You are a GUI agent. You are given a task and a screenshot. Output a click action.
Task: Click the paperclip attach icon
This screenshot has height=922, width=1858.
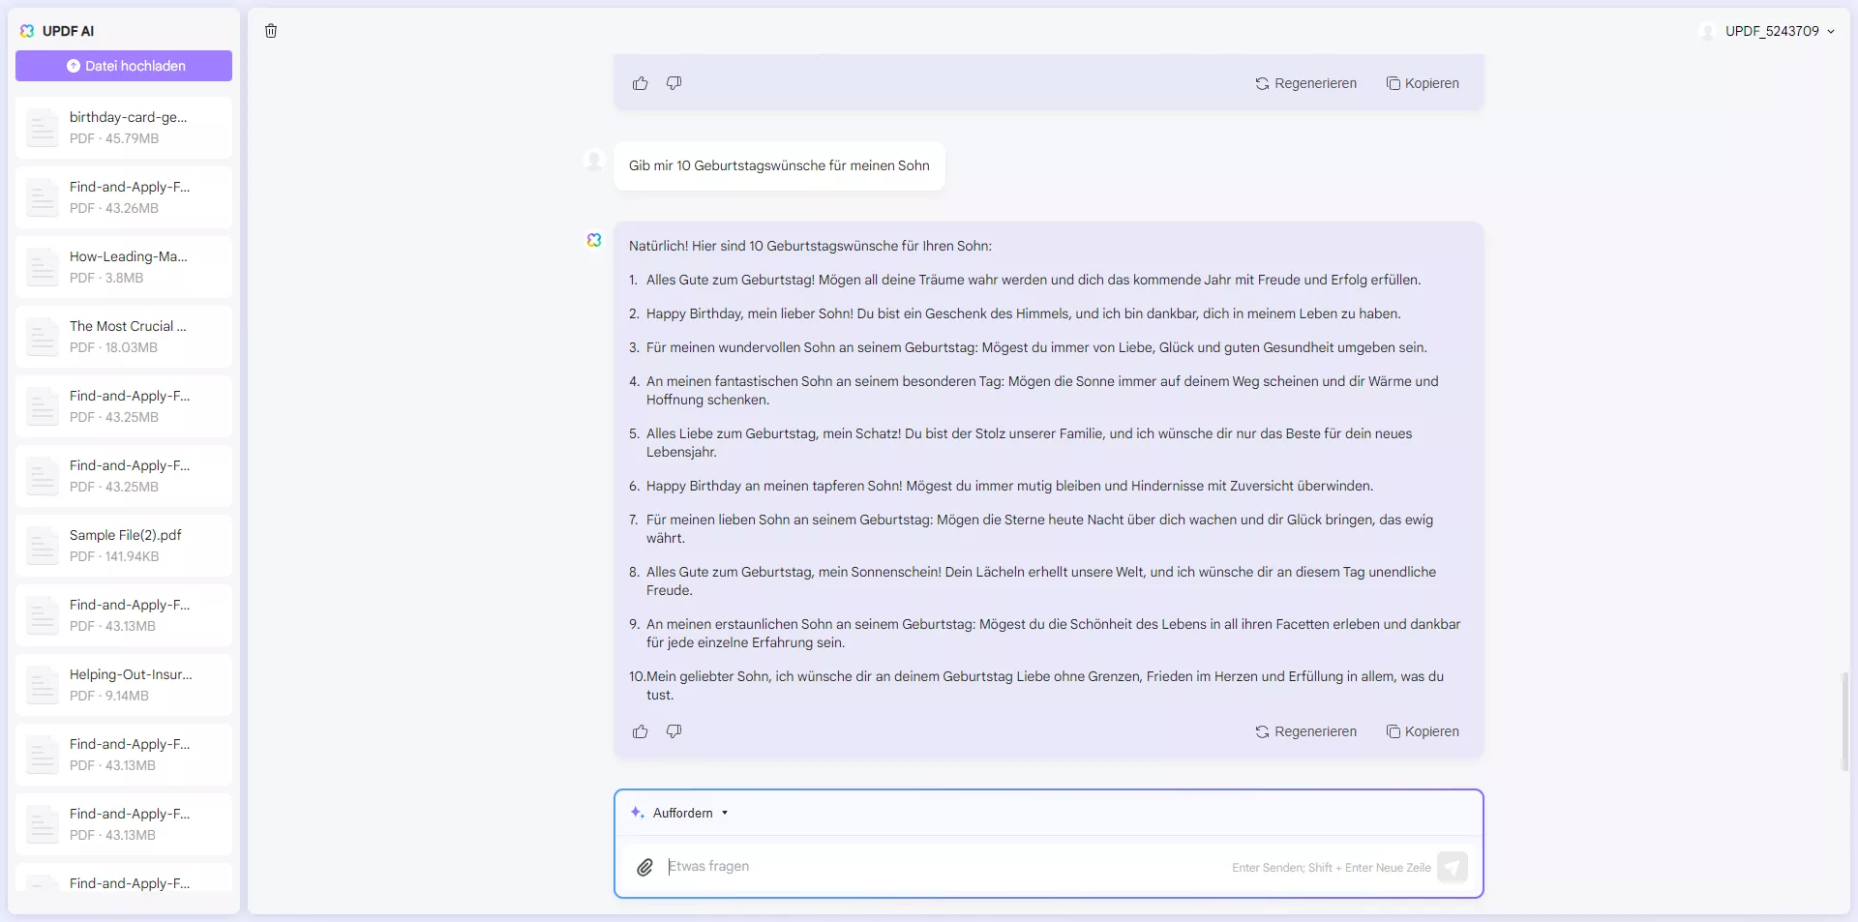pyautogui.click(x=644, y=867)
